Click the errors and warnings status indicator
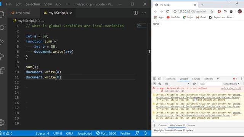The width and height of the screenshot is (244, 137). (x=6, y=133)
